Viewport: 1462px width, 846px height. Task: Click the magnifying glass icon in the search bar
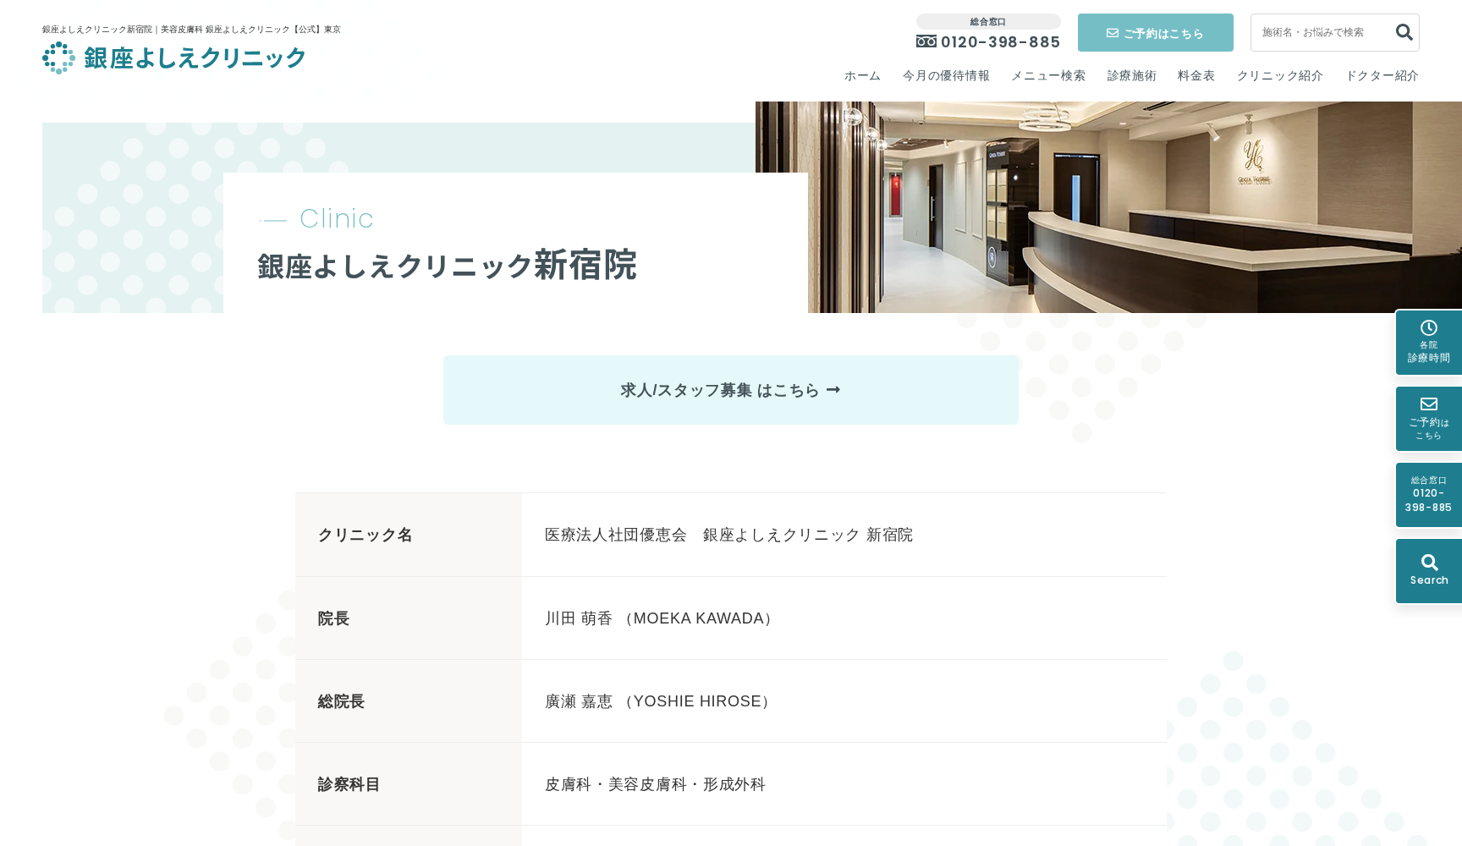pyautogui.click(x=1404, y=32)
